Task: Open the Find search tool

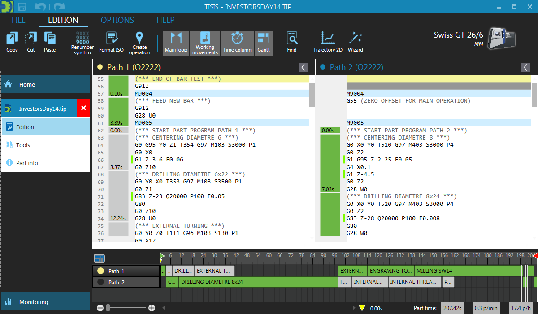Action: [x=292, y=42]
